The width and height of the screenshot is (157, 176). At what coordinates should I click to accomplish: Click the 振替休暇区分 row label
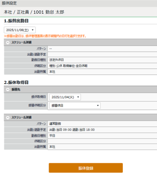[x=37, y=106]
